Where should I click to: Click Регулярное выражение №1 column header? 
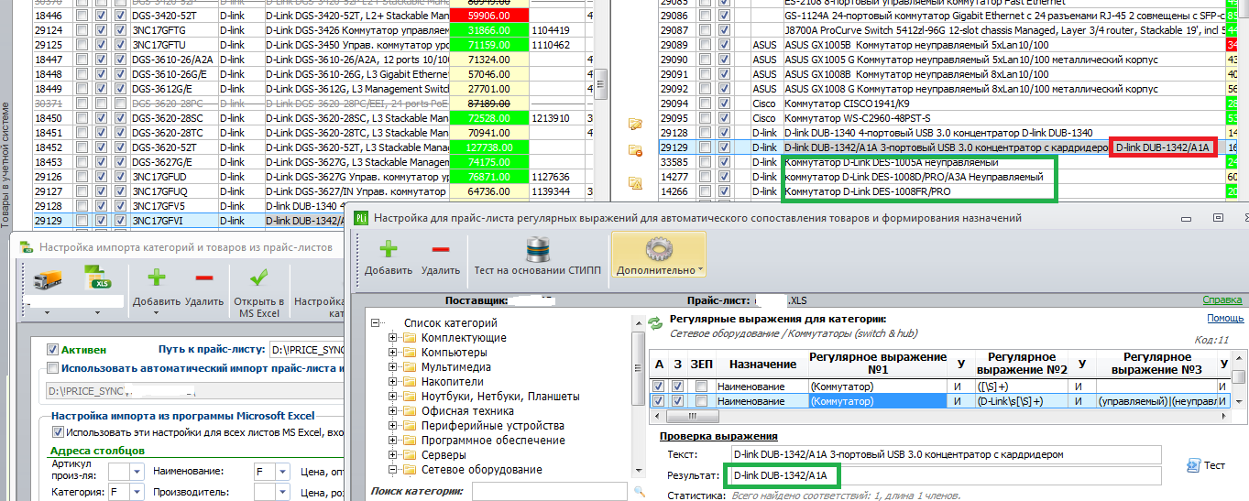(x=877, y=364)
